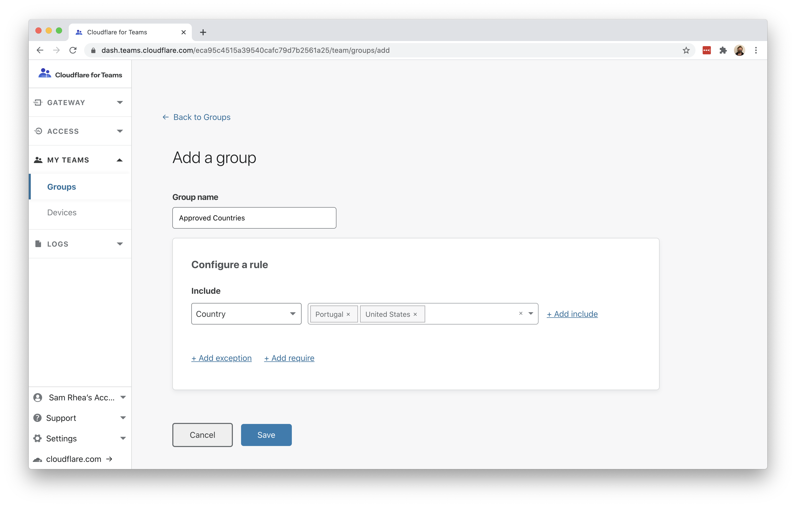
Task: Click the Save button
Action: (x=266, y=435)
